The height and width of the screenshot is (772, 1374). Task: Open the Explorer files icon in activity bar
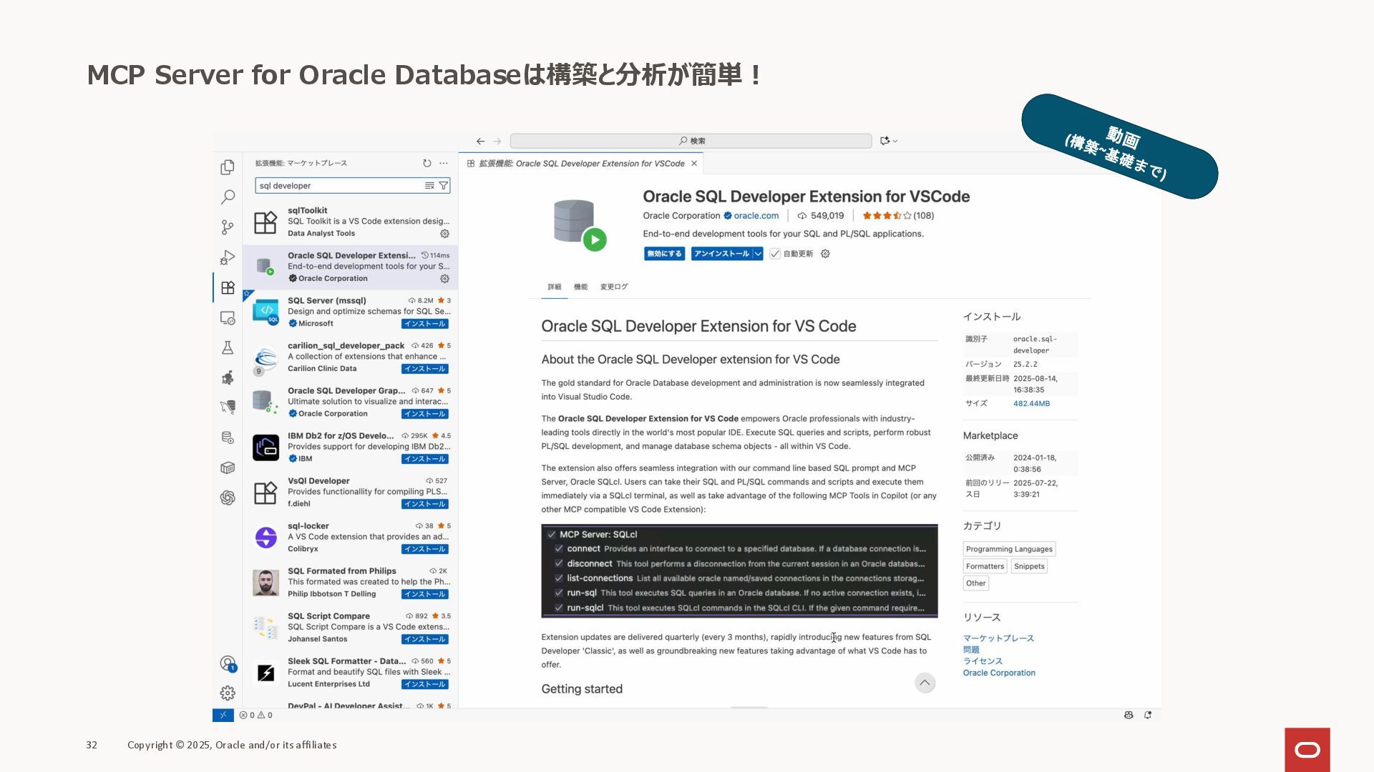point(228,167)
